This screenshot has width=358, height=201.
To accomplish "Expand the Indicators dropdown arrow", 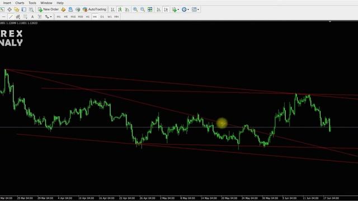I will click(178, 9).
